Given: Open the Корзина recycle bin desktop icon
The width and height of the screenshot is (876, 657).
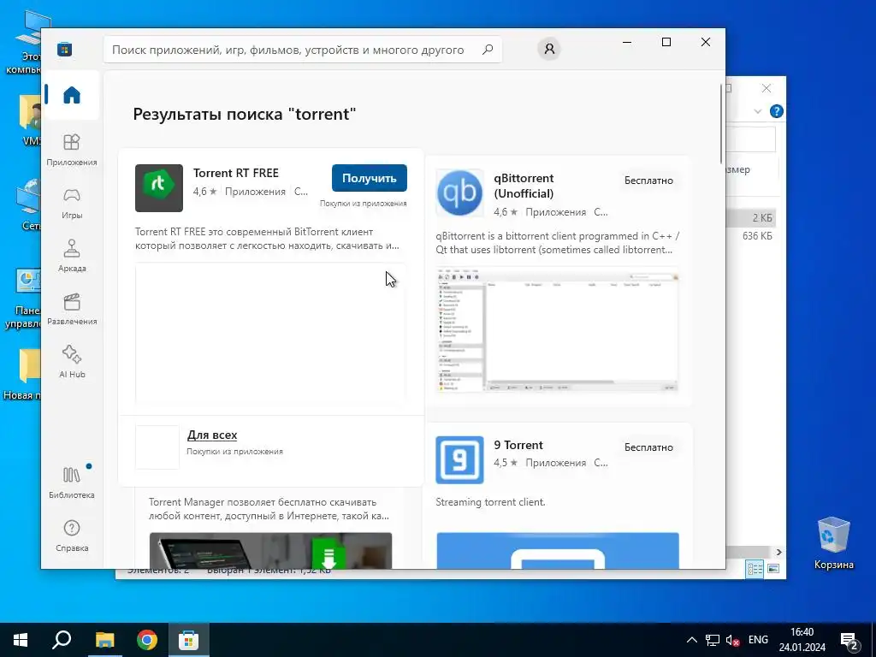Looking at the screenshot, I should (x=833, y=543).
